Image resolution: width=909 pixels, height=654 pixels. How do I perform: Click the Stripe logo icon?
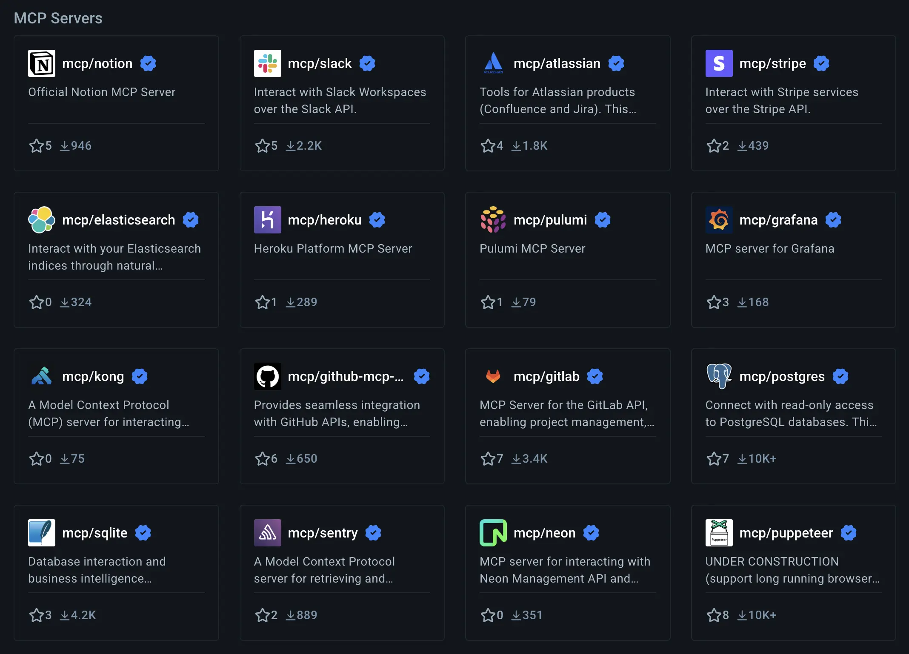click(719, 63)
